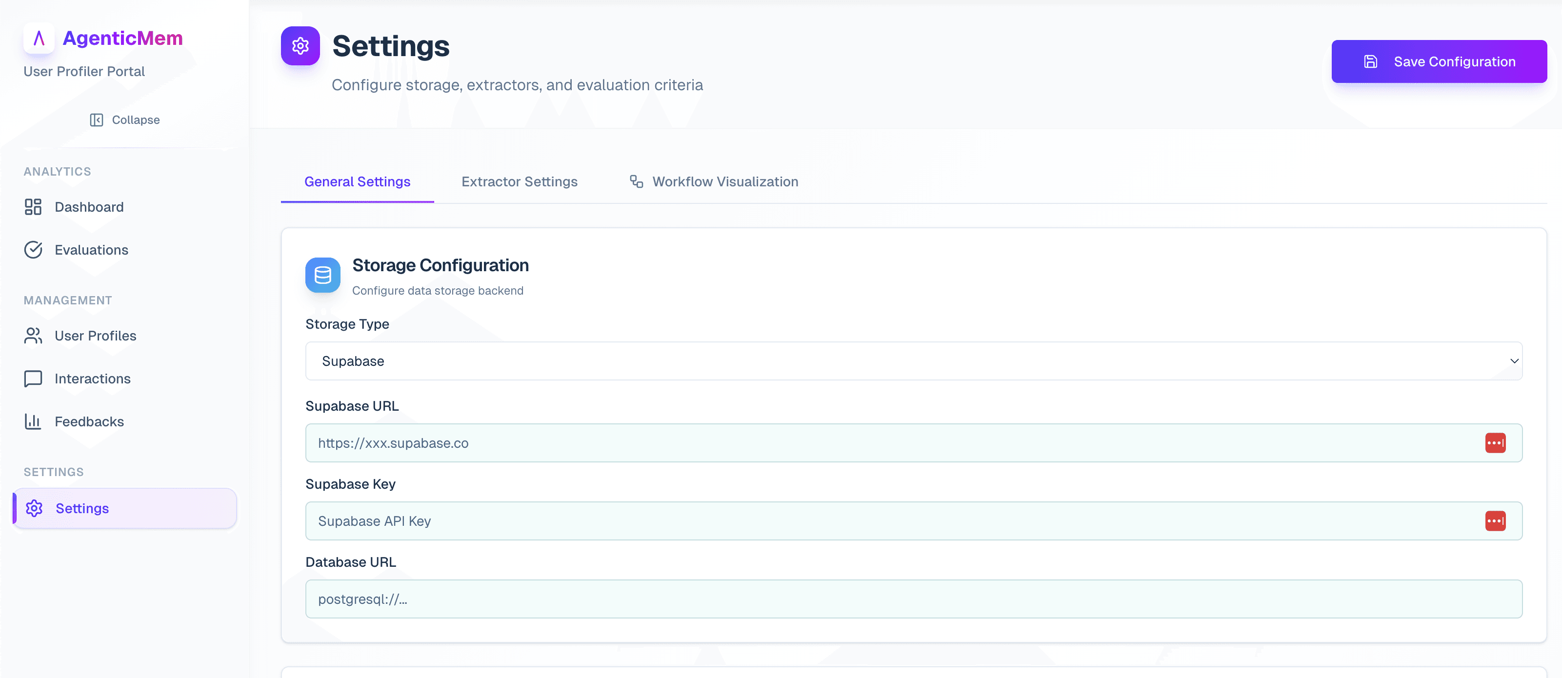This screenshot has width=1562, height=678.
Task: Focus the Database URL input field
Action: click(913, 599)
